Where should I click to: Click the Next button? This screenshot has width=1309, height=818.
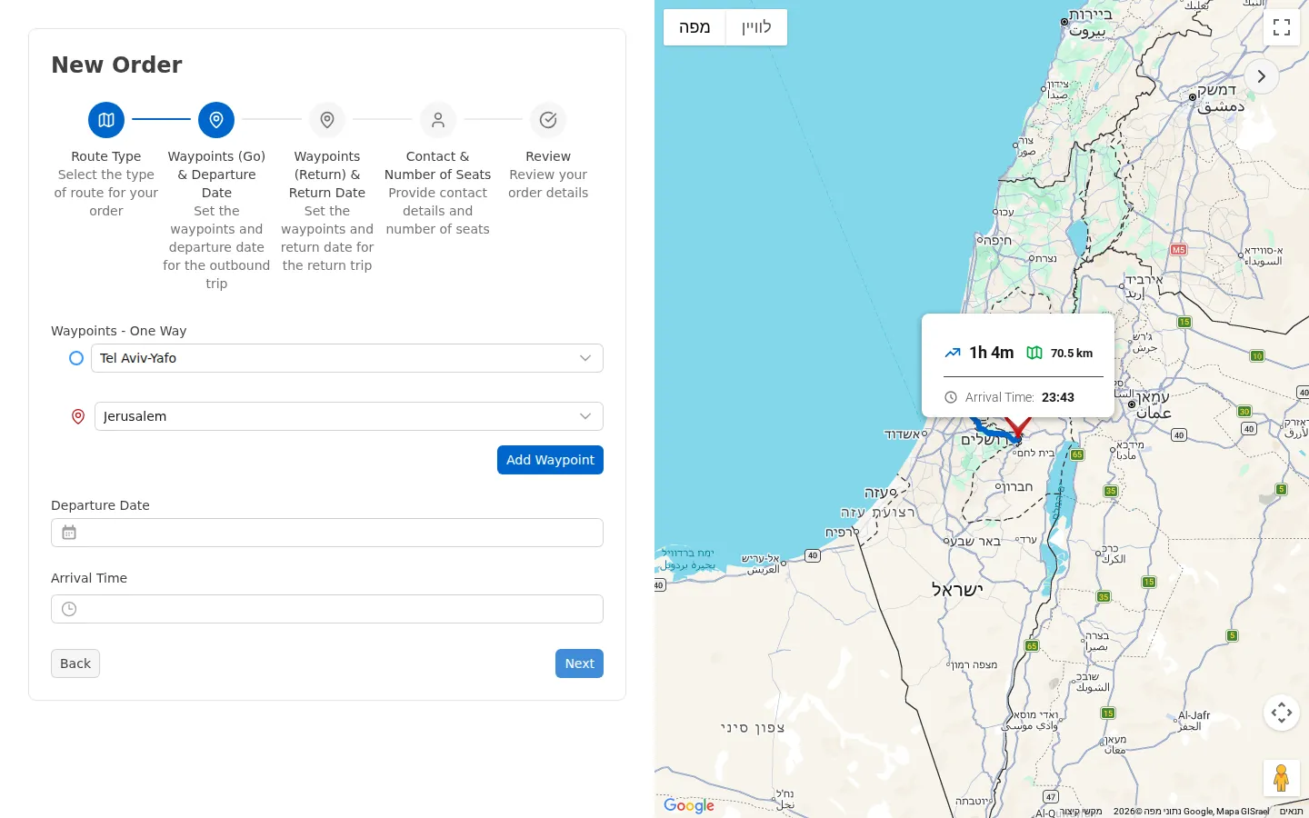pos(579,663)
